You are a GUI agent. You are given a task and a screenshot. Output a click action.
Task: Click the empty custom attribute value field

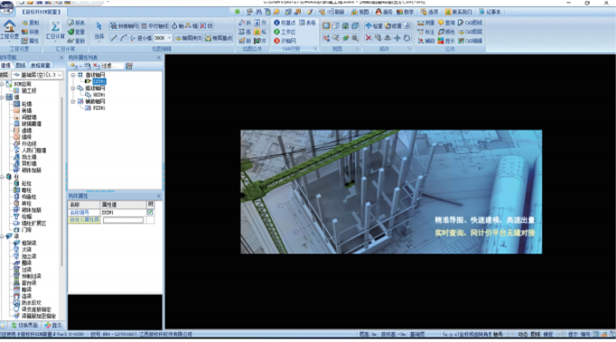(x=123, y=220)
